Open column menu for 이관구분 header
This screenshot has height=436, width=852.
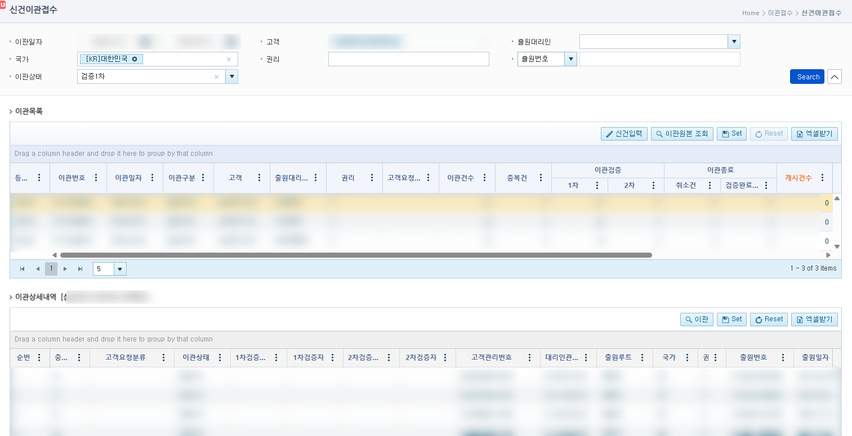[203, 178]
